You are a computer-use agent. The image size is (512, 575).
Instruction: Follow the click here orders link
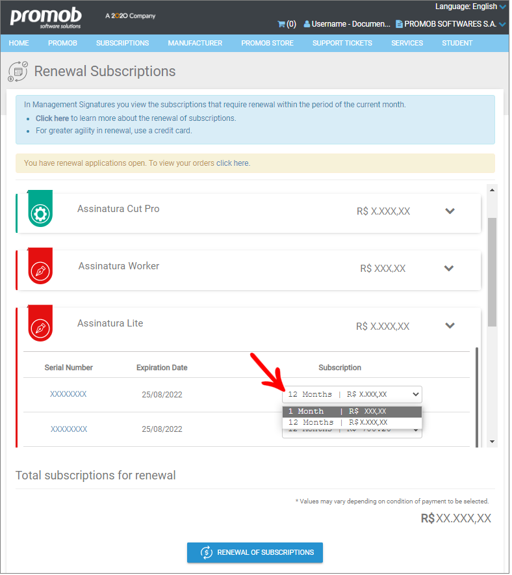tap(233, 163)
